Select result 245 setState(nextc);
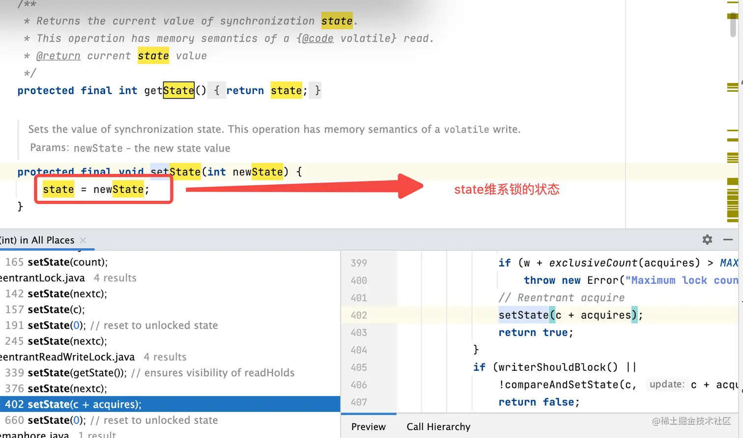This screenshot has width=743, height=438. coord(56,341)
